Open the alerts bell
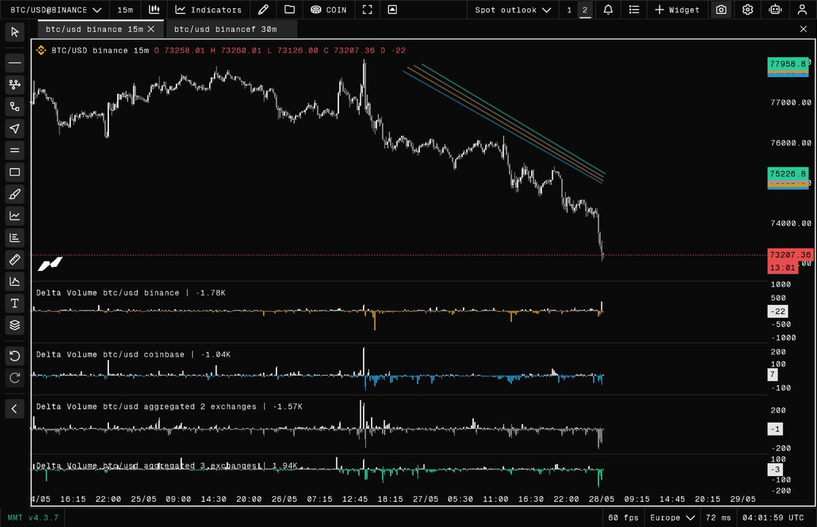 pyautogui.click(x=608, y=10)
